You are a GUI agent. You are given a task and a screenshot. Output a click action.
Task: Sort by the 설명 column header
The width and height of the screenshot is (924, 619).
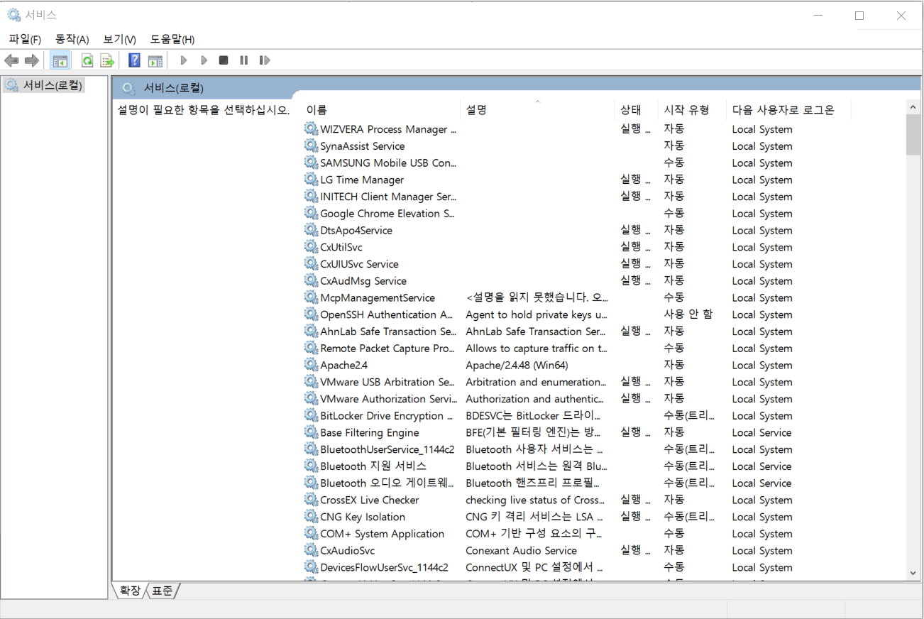[x=537, y=109]
